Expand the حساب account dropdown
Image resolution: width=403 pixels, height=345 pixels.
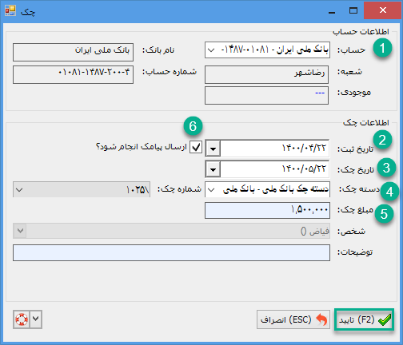211,50
